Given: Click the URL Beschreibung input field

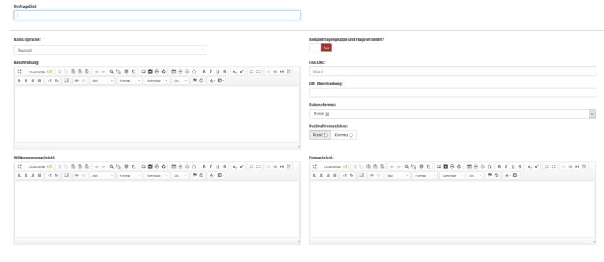Looking at the screenshot, I should (x=453, y=93).
